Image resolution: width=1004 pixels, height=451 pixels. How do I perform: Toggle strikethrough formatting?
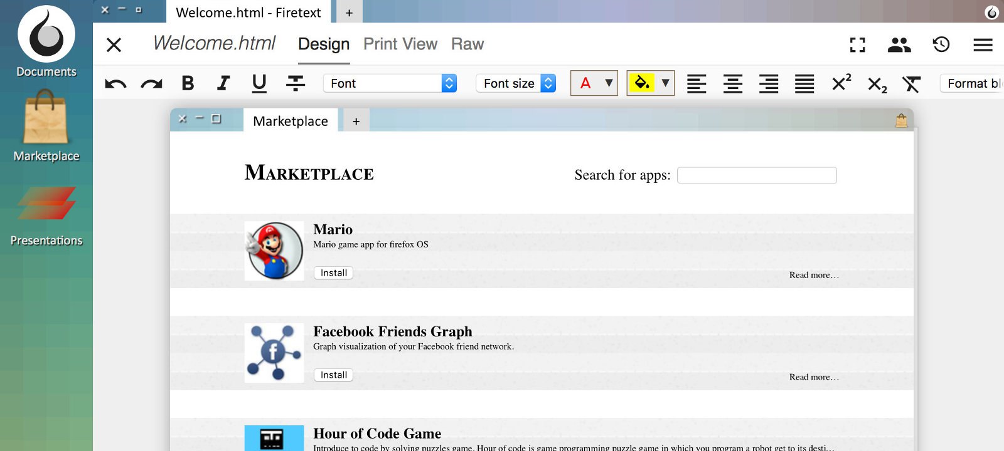coord(296,83)
